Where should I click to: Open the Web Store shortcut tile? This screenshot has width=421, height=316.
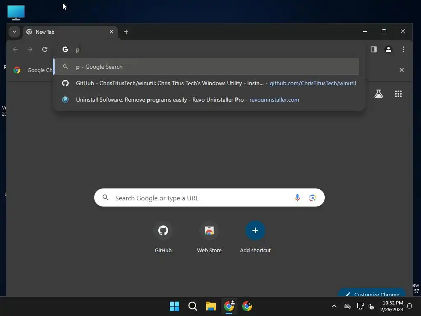coord(209,237)
